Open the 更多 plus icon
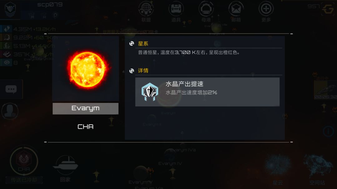 [x=266, y=9]
